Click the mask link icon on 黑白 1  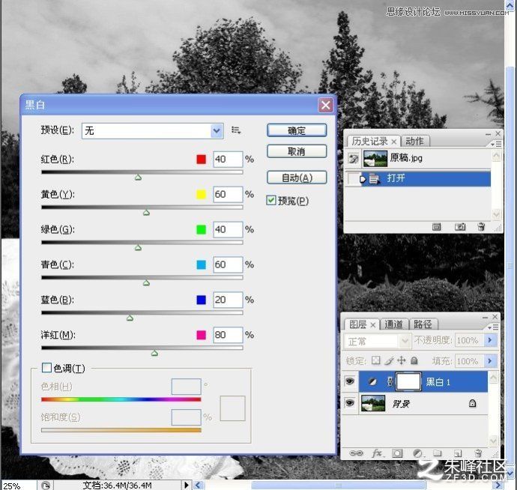tap(390, 382)
